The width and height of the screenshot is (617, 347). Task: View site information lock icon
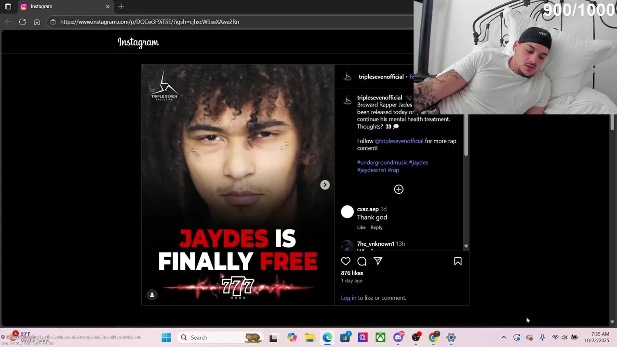pyautogui.click(x=53, y=22)
